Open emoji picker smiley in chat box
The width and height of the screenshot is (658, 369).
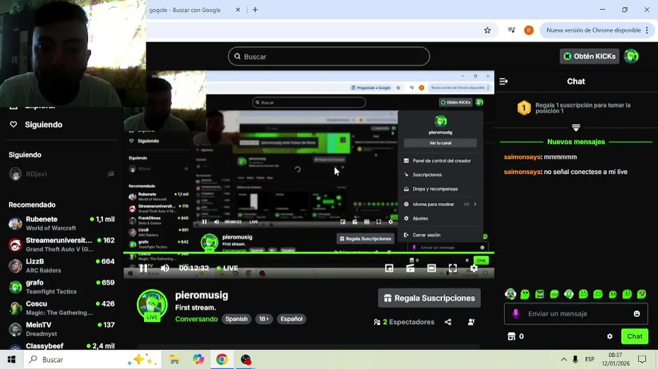click(x=637, y=314)
